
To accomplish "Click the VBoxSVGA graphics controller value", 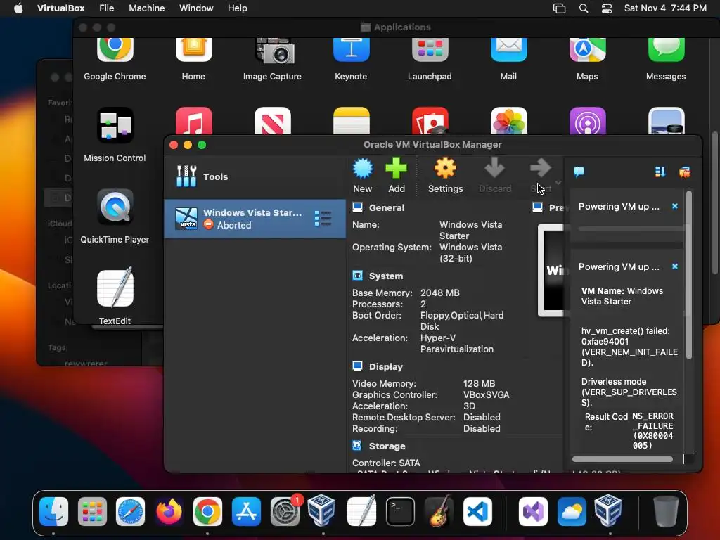I will (x=486, y=394).
